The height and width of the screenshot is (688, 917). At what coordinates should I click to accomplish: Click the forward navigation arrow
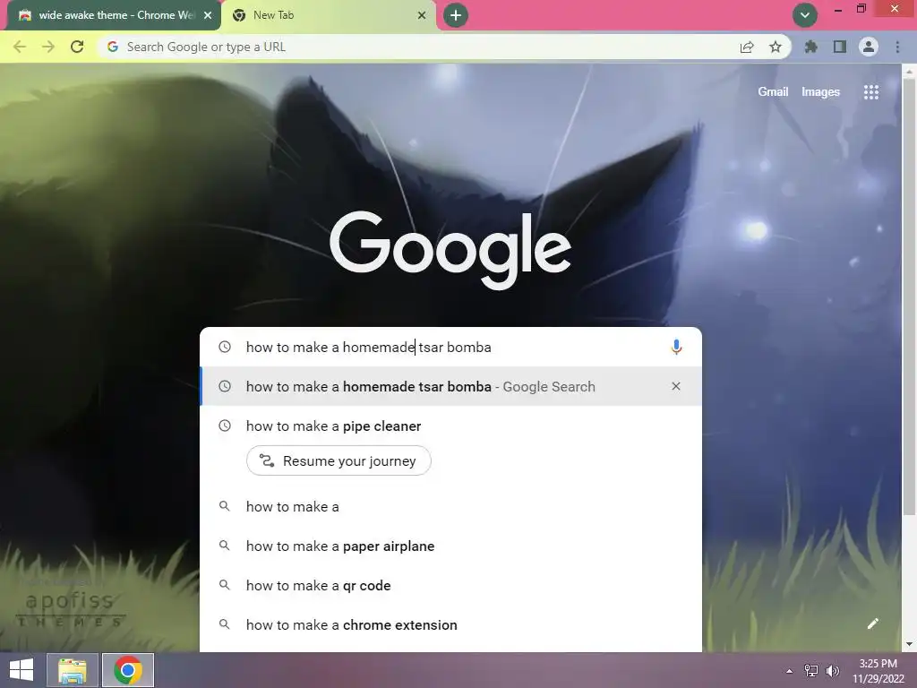click(48, 47)
